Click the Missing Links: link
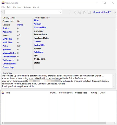 click(x=9, y=53)
